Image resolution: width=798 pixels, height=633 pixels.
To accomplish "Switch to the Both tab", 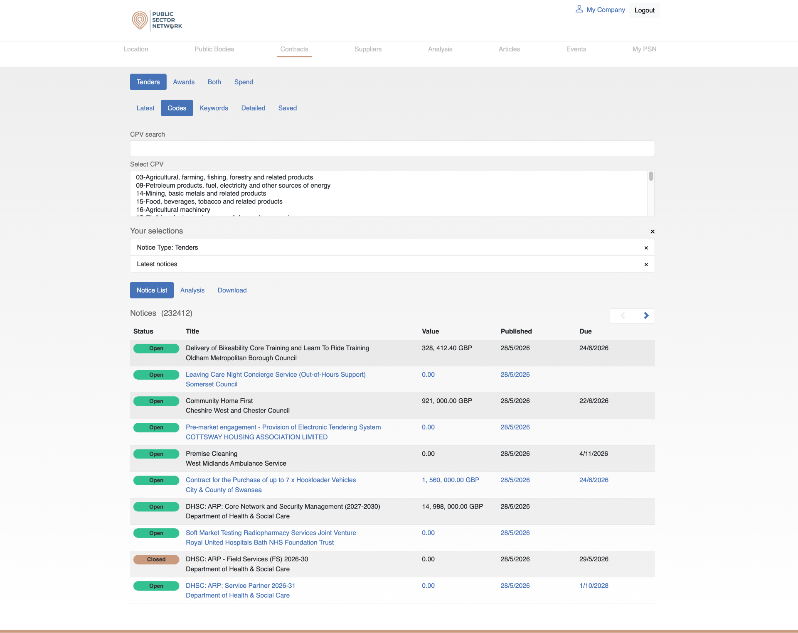I will (x=214, y=82).
